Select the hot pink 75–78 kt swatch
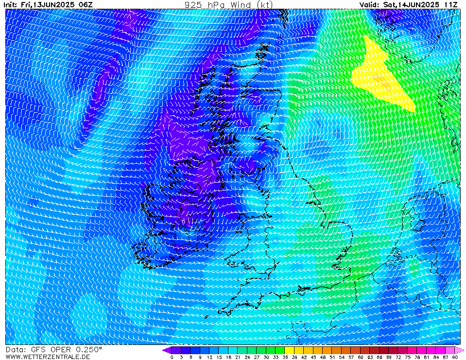 (x=412, y=350)
